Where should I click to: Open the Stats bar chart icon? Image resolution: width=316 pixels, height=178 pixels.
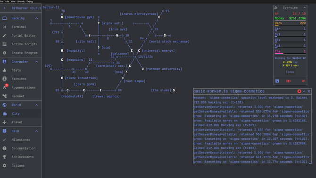pyautogui.click(x=4, y=70)
